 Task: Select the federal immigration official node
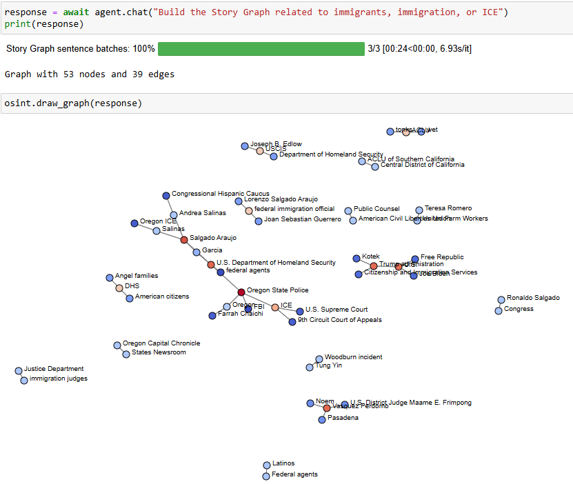249,211
